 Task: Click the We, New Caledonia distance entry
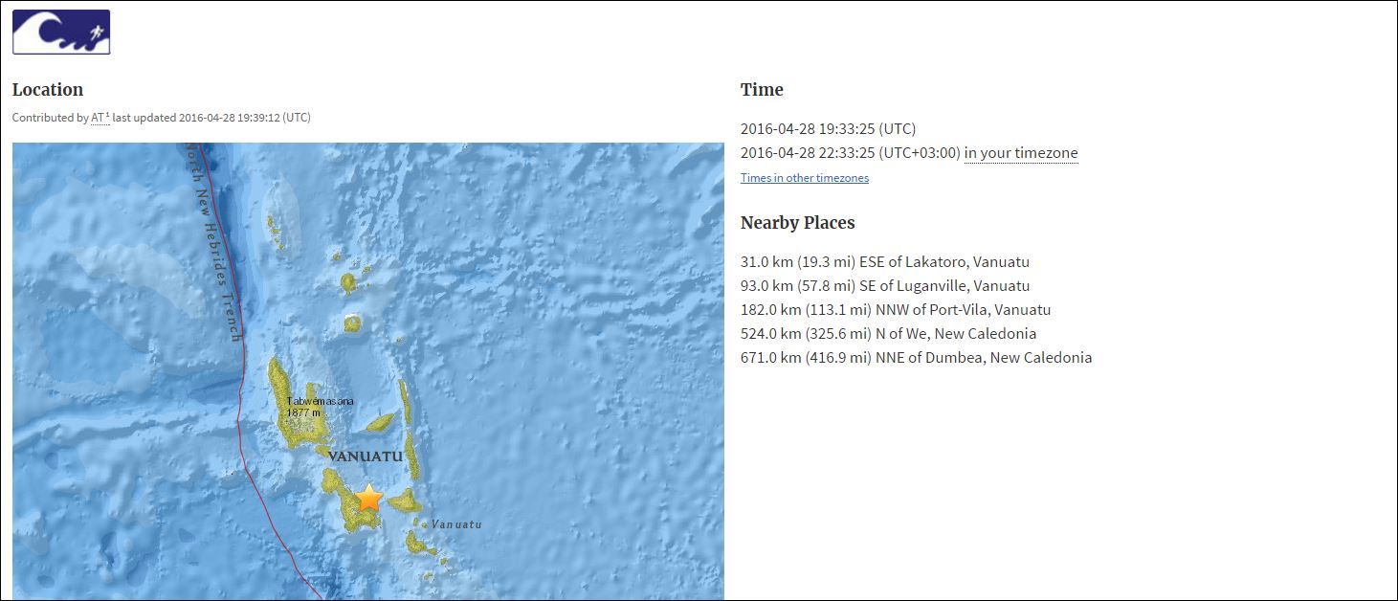tap(888, 334)
